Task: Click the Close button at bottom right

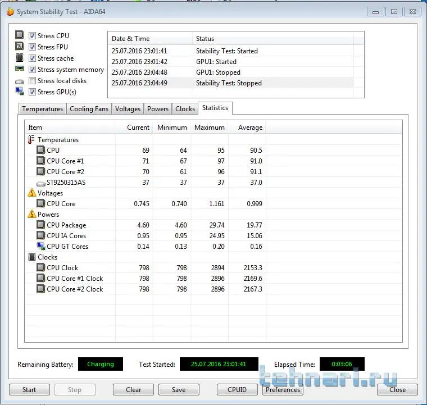Action: pyautogui.click(x=397, y=390)
